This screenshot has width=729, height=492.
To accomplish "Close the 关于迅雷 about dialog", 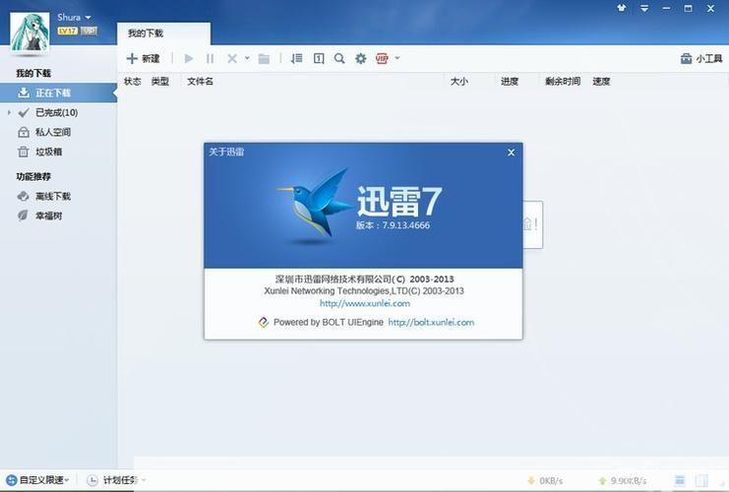I will click(511, 153).
